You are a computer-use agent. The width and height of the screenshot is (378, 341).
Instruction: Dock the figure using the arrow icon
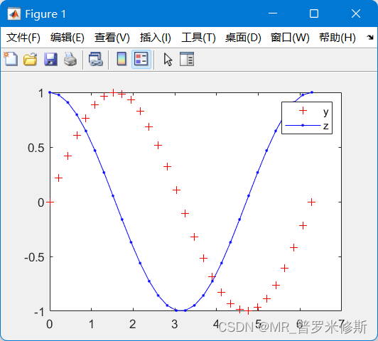coord(369,38)
